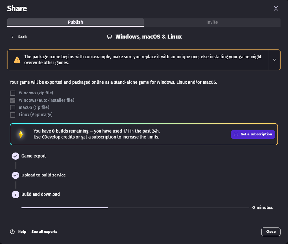Image resolution: width=288 pixels, height=244 pixels.
Task: Open the Invite tab
Action: [x=212, y=22]
